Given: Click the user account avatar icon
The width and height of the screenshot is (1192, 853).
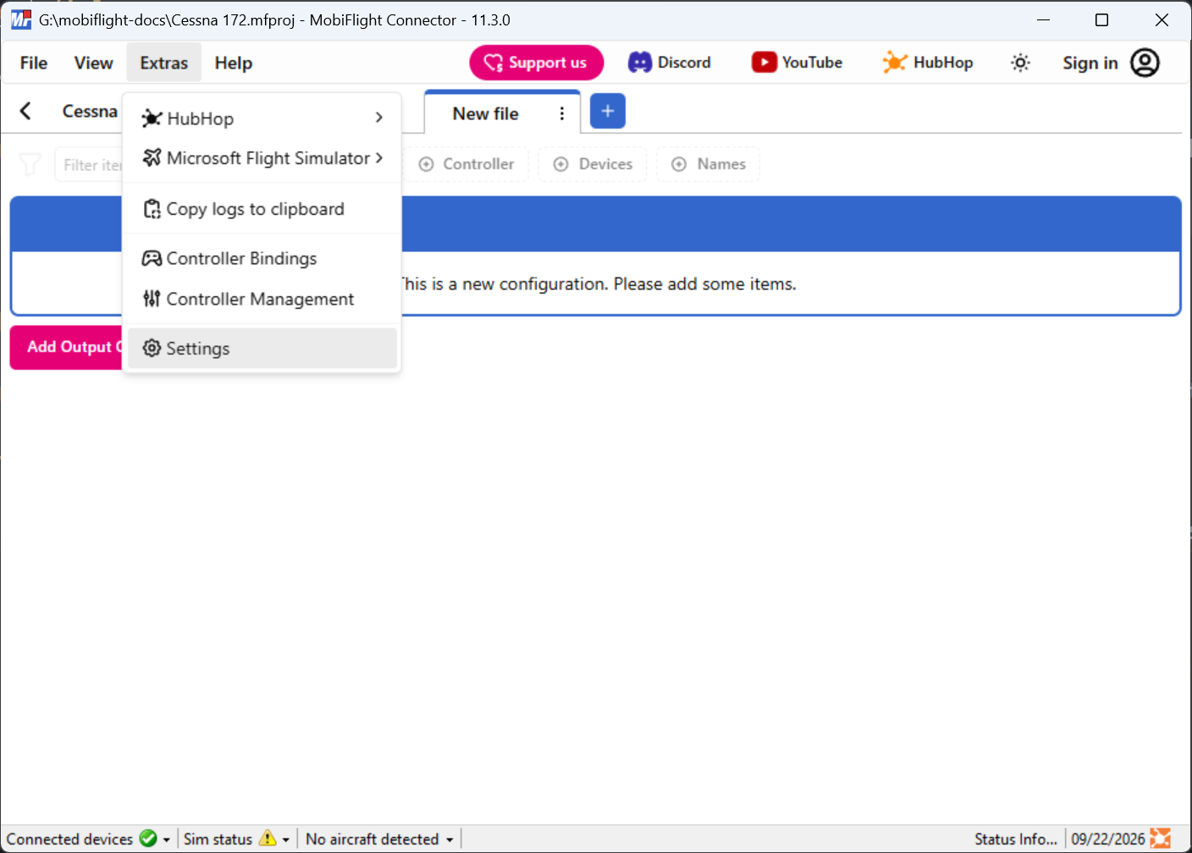Looking at the screenshot, I should click(x=1145, y=63).
